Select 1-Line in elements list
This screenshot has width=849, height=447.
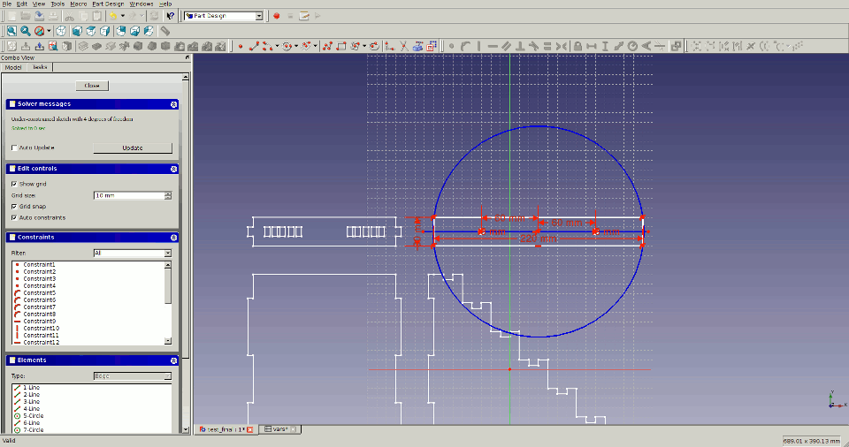coord(32,388)
